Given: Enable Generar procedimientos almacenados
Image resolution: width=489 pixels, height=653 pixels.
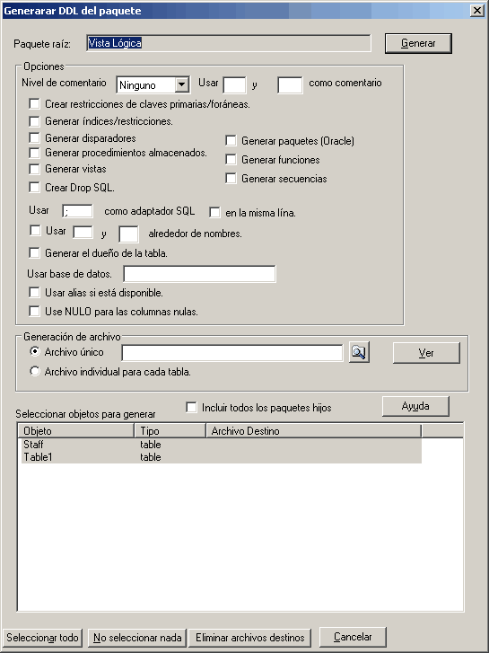Looking at the screenshot, I should 34,153.
